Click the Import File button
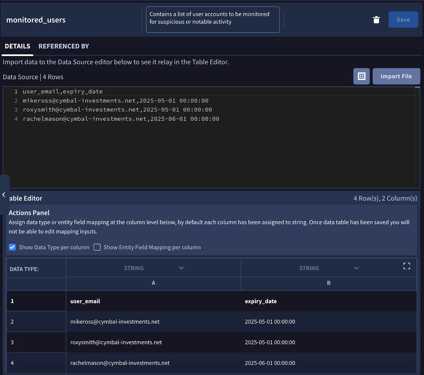 pos(396,76)
